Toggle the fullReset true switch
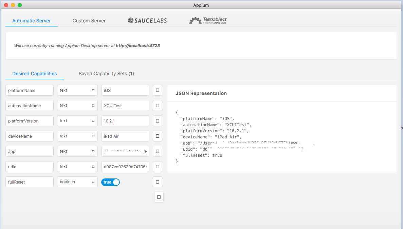This screenshot has width=403, height=229. pos(111,182)
